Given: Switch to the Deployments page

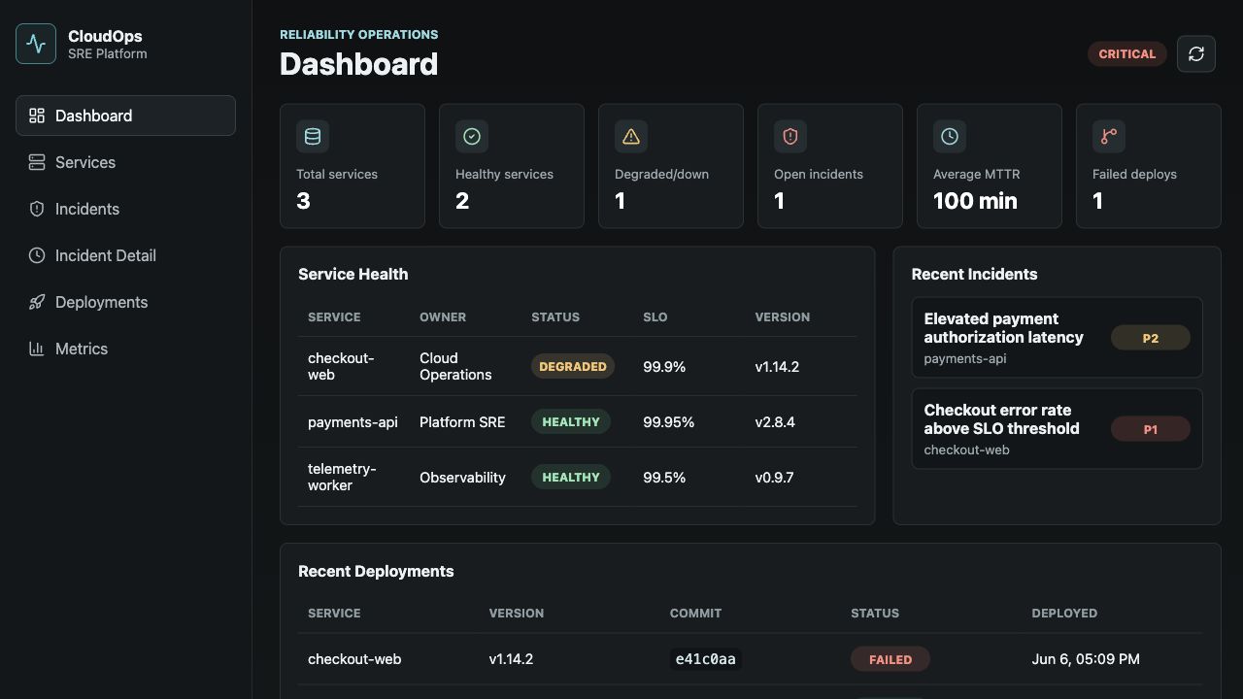Looking at the screenshot, I should (x=125, y=302).
